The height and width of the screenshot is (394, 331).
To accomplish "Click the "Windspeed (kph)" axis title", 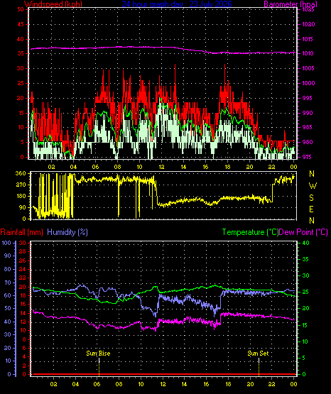I will [x=53, y=4].
